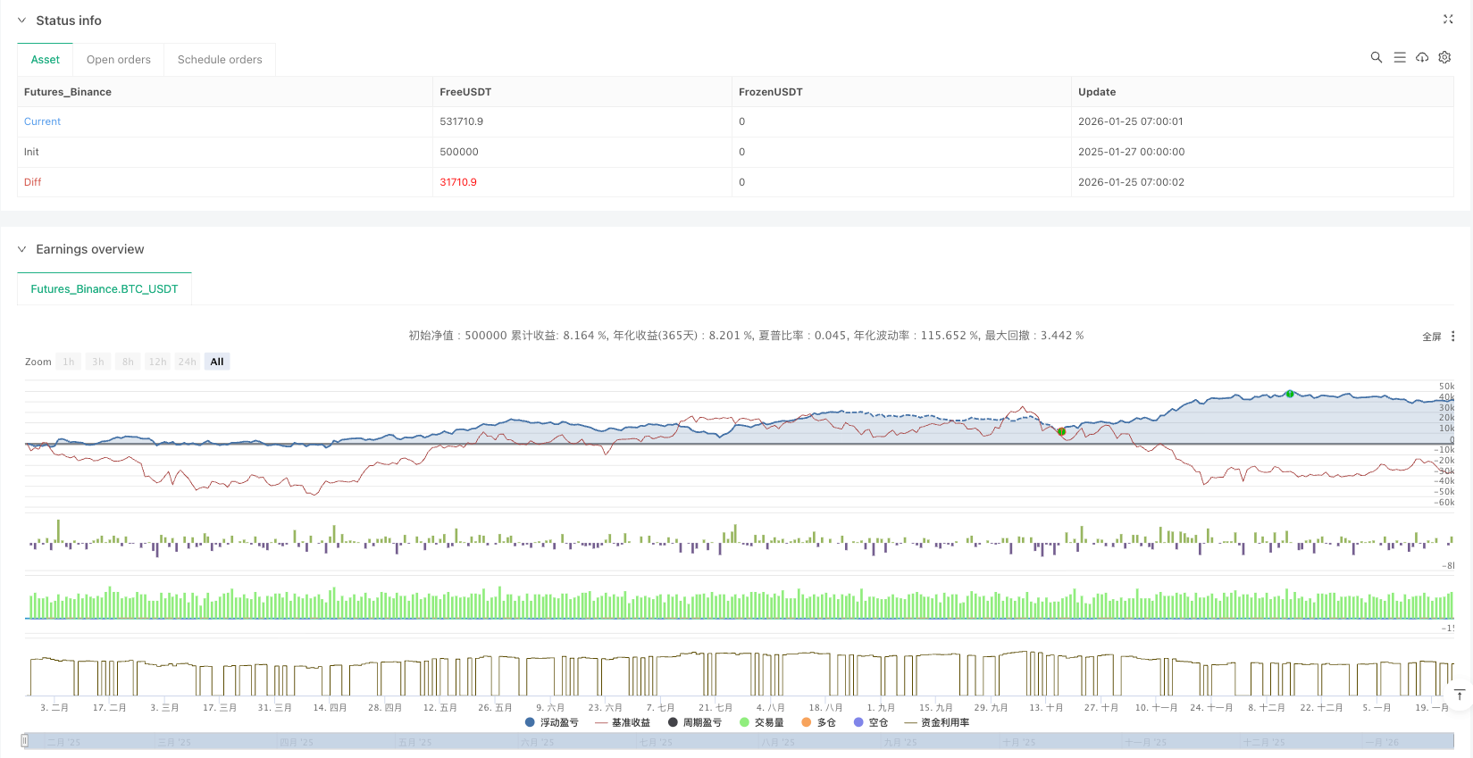This screenshot has height=758, width=1473.
Task: Switch to the Open orders tab
Action: click(118, 60)
